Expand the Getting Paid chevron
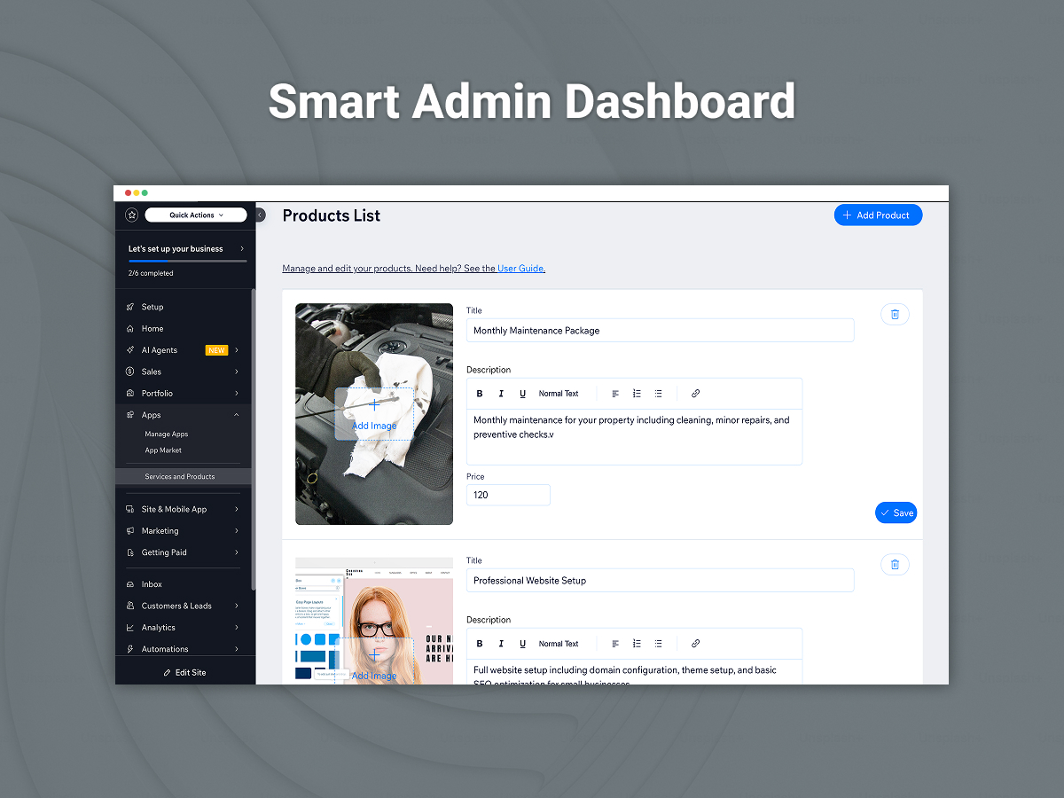 click(237, 552)
